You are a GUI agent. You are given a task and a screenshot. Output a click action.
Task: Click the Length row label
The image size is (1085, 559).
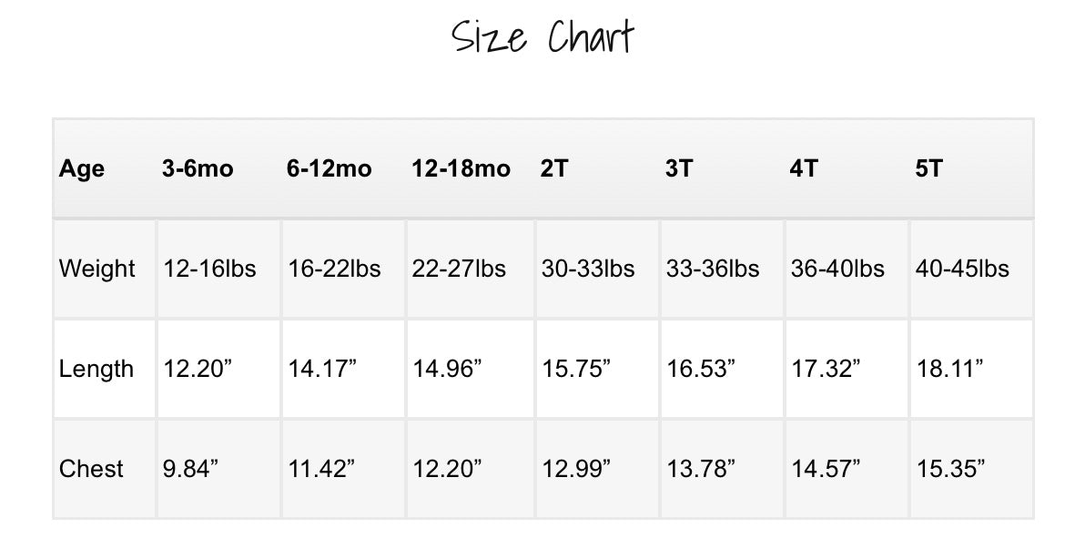pyautogui.click(x=96, y=370)
